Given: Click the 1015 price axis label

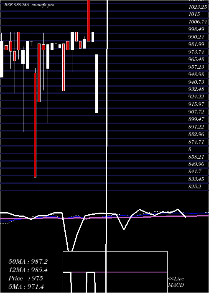Looking at the screenshot, I should (194, 14).
